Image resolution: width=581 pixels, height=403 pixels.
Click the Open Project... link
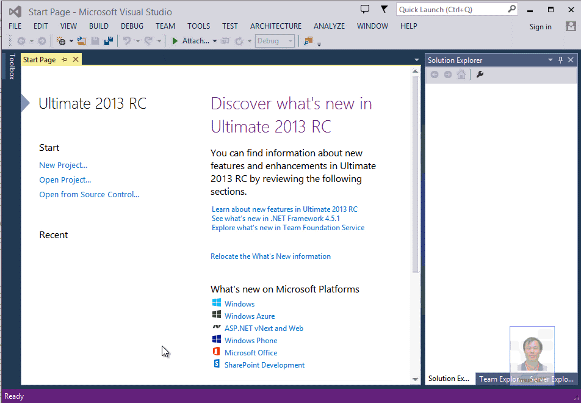(65, 180)
